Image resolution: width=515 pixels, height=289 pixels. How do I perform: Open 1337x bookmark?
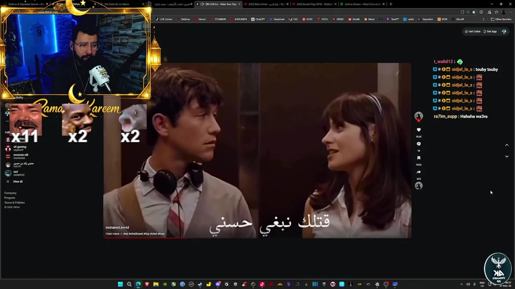[x=323, y=19]
